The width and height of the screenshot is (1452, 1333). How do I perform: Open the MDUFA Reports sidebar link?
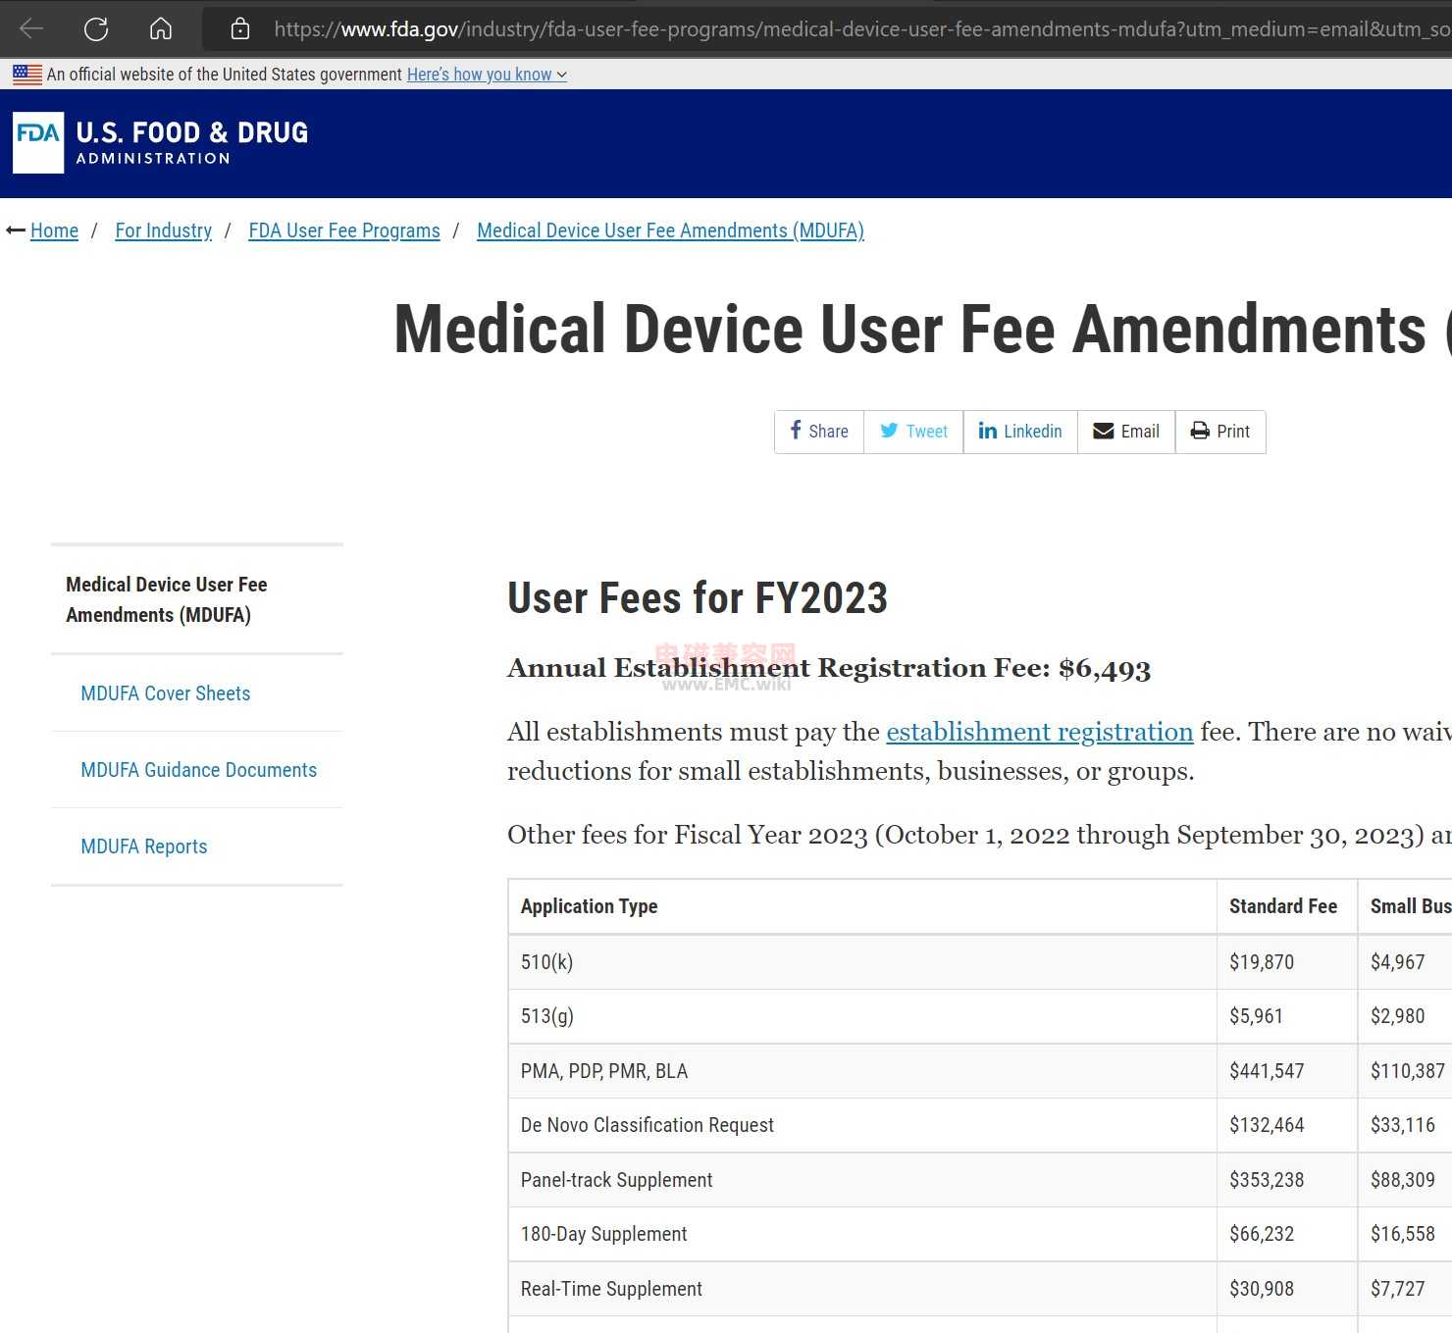click(144, 846)
